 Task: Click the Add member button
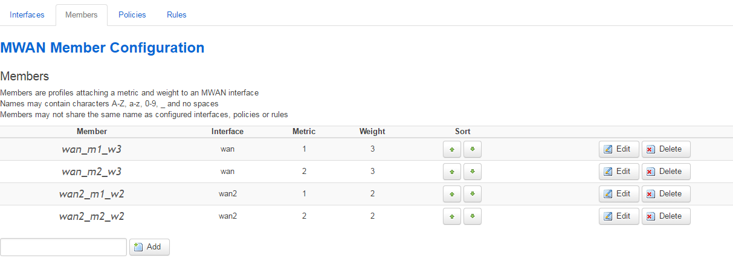(149, 247)
